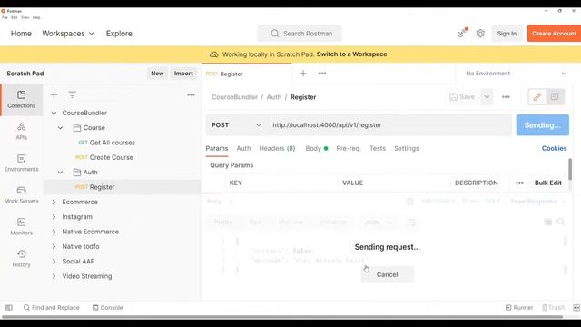Switch to the Settings request tab
The width and height of the screenshot is (581, 327).
click(407, 148)
